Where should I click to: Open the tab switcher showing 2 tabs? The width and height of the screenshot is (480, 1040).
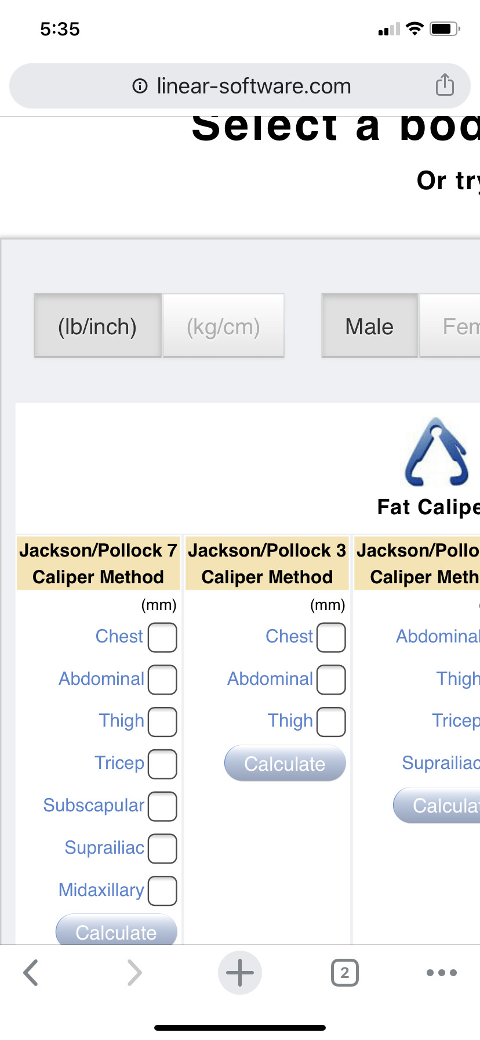(x=344, y=973)
